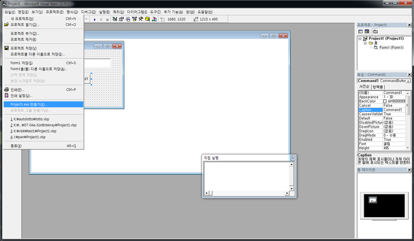Choose 새 프로젝트(N) from File menu
This screenshot has height=241, width=414.
click(x=44, y=19)
